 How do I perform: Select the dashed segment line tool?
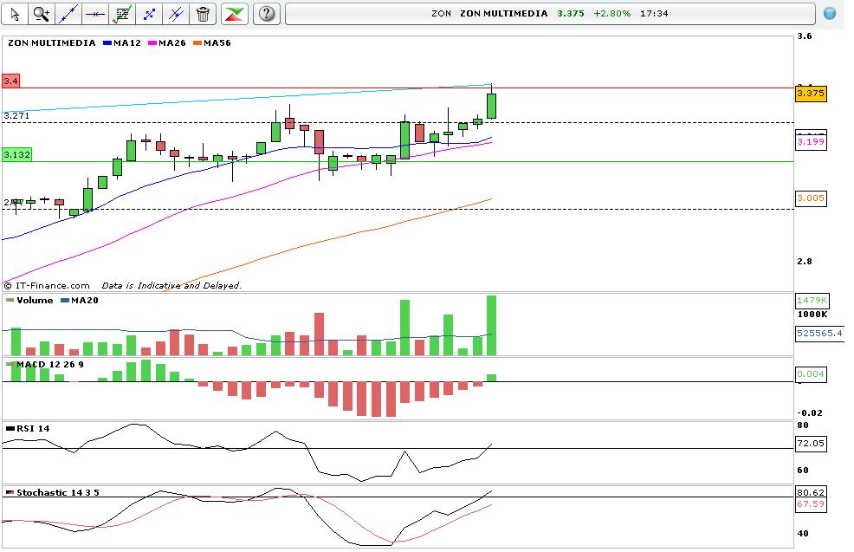(149, 14)
